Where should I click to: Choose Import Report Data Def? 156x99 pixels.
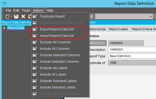[x=57, y=36]
